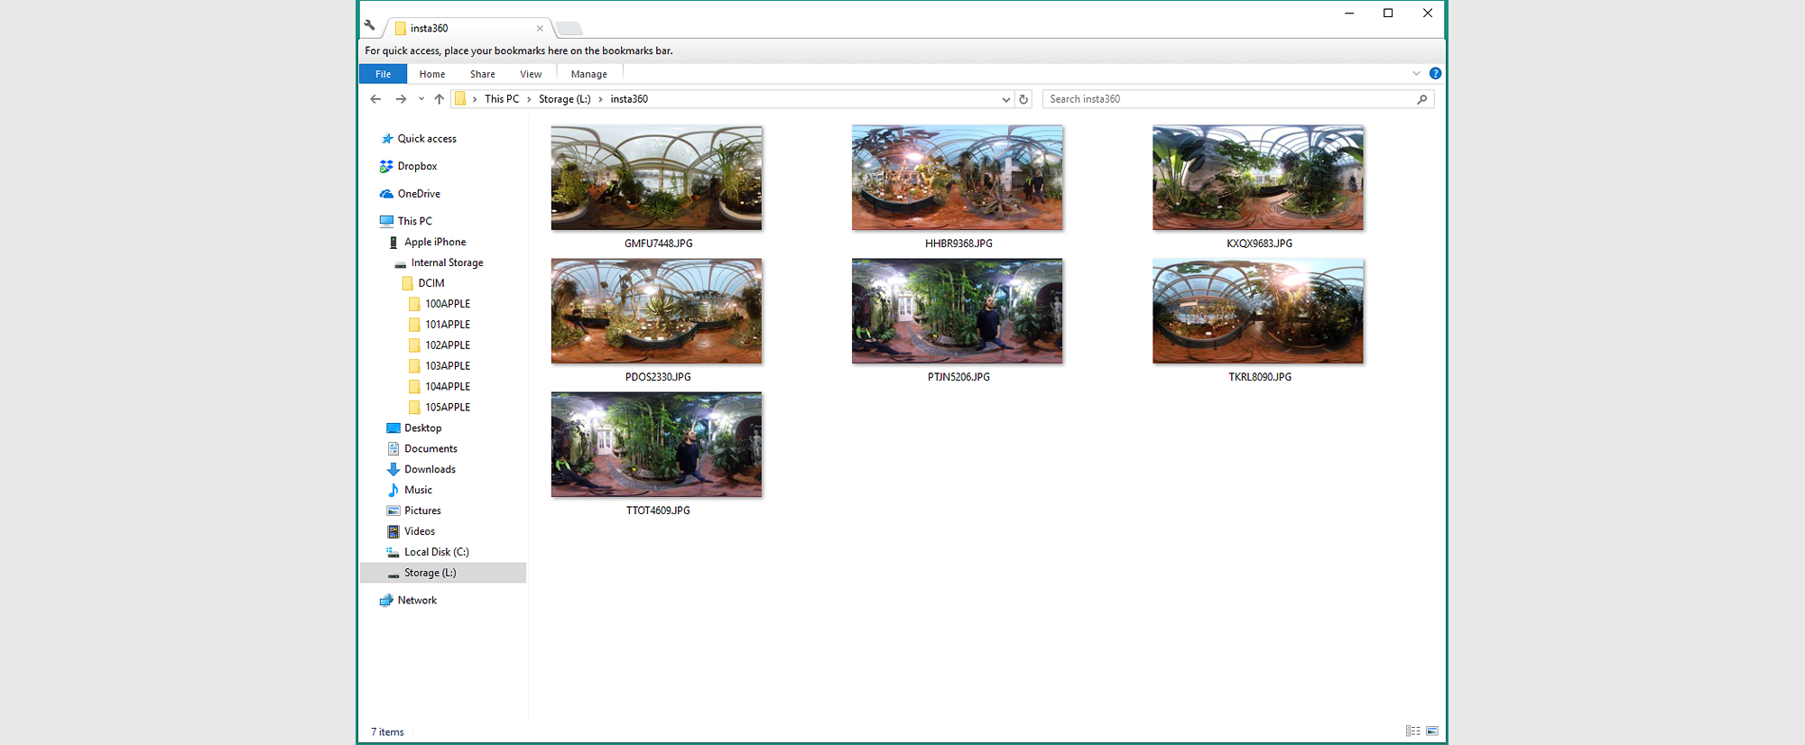Viewport: 1805px width, 745px height.
Task: Open Pictures in the navigation pane
Action: coord(414,511)
